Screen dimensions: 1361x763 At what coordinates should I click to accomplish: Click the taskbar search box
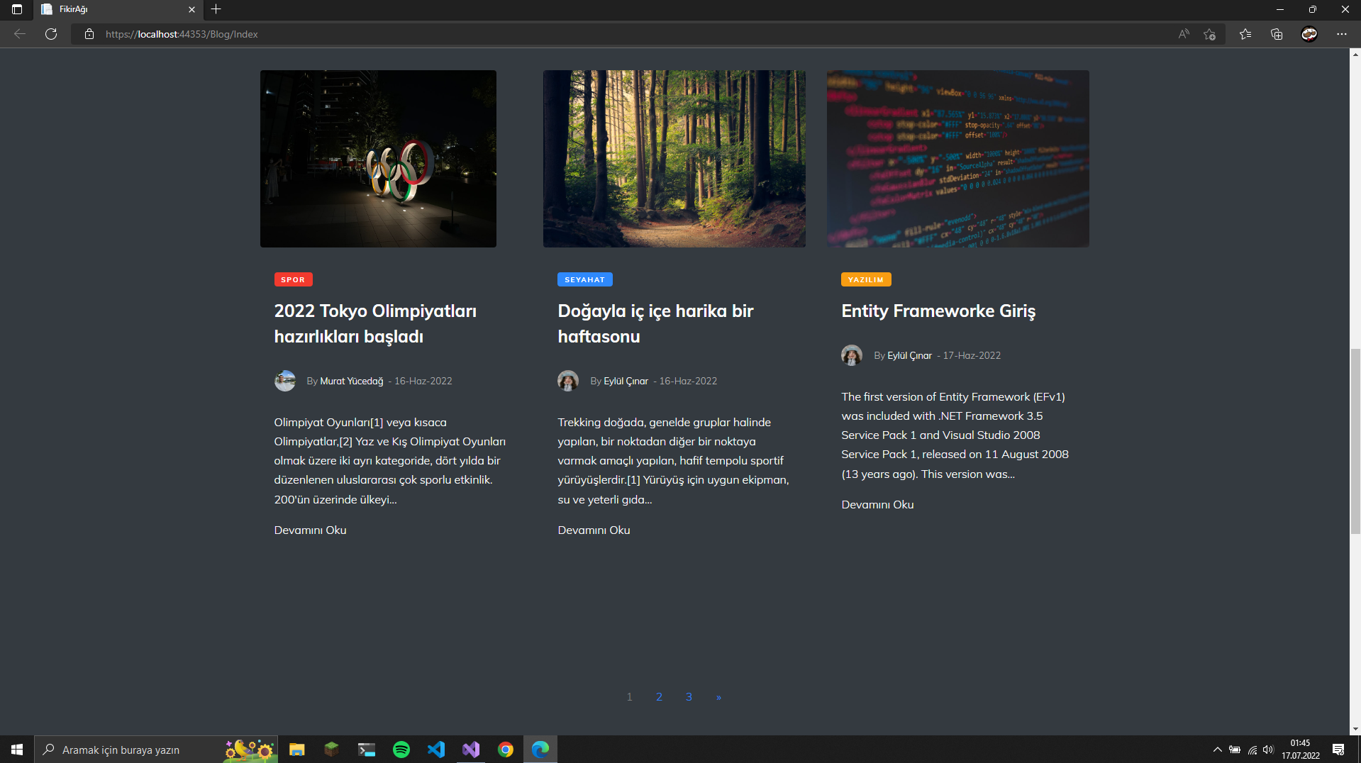coord(156,750)
